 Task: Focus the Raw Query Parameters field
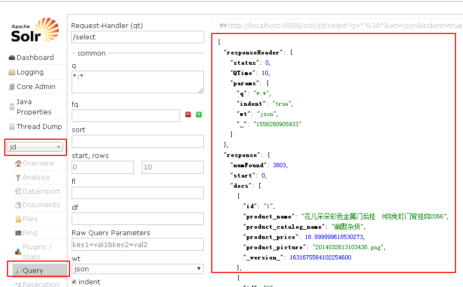click(137, 244)
